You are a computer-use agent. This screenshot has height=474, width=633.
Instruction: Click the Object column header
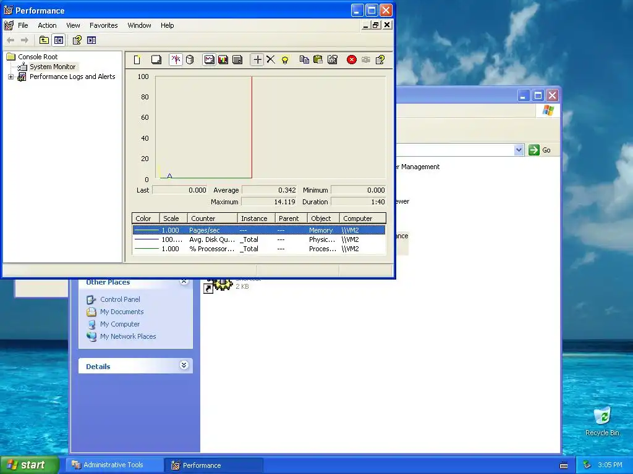pos(323,218)
